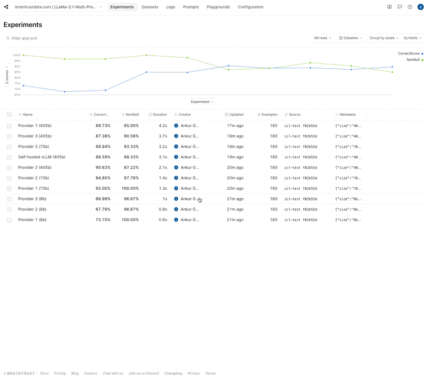The image size is (427, 380).
Task: Open the docs book icon
Action: coord(389,7)
